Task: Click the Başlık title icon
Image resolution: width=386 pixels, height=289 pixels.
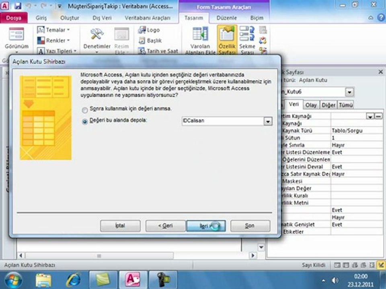Action: click(x=142, y=40)
